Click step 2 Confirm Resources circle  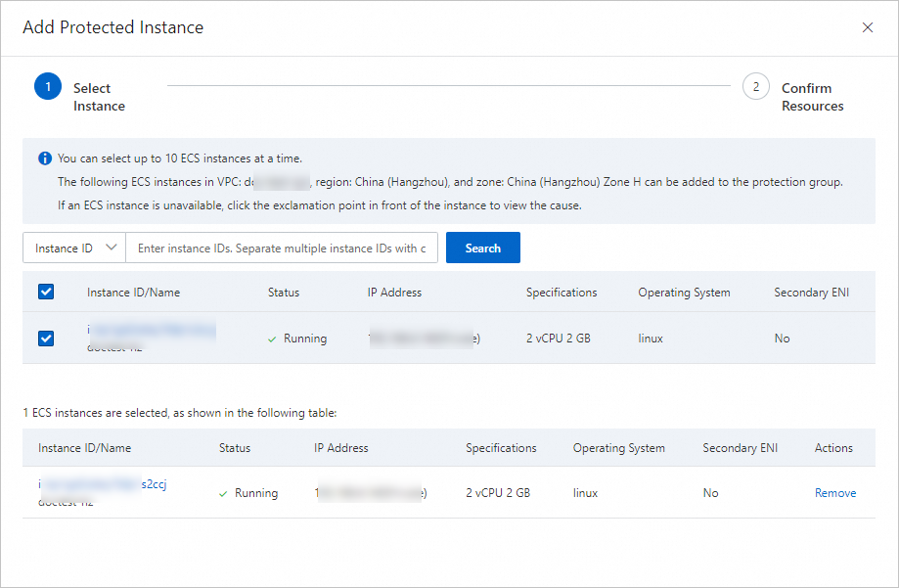pyautogui.click(x=755, y=87)
